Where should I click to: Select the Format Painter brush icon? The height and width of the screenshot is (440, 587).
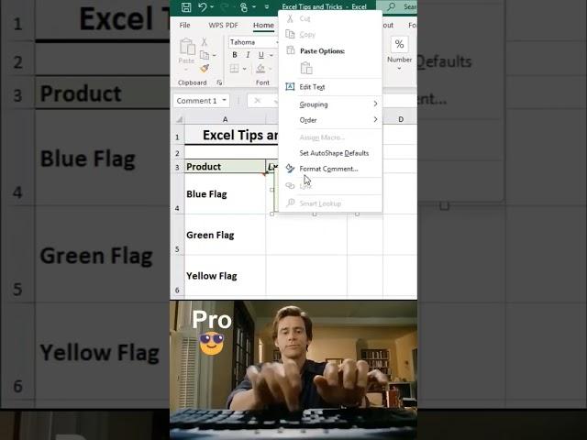pos(205,68)
